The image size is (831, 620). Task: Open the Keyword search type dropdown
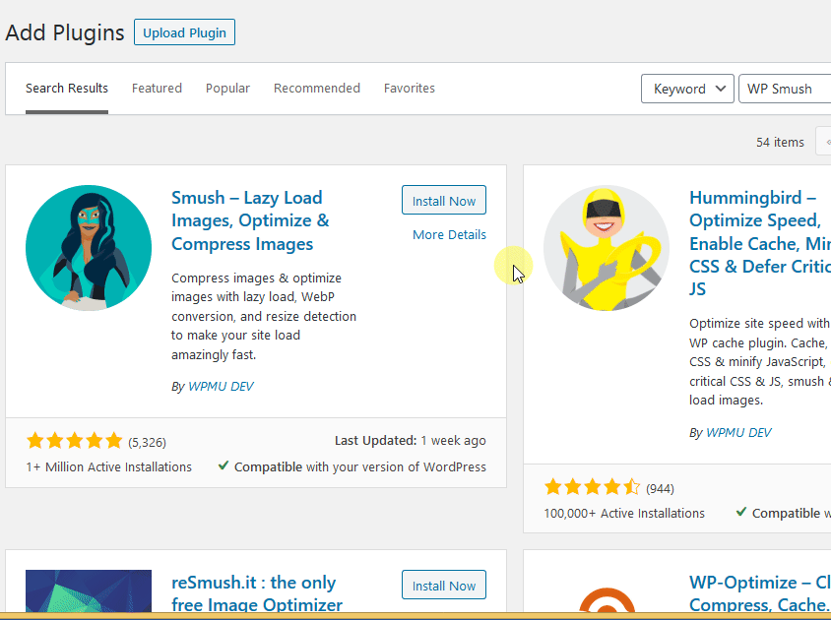pyautogui.click(x=687, y=89)
